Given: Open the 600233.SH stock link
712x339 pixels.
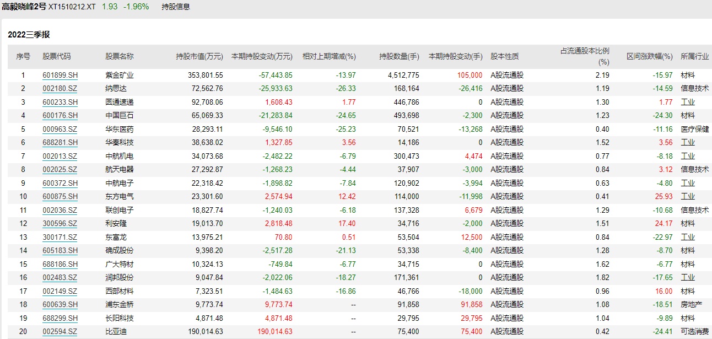Looking at the screenshot, I should (60, 102).
